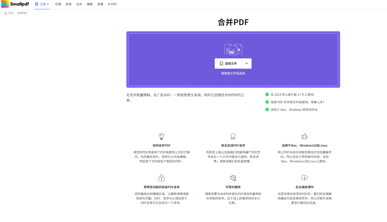Click the cloud upload icon above 在云端处理中
The height and width of the screenshot is (222, 387).
coord(304,178)
